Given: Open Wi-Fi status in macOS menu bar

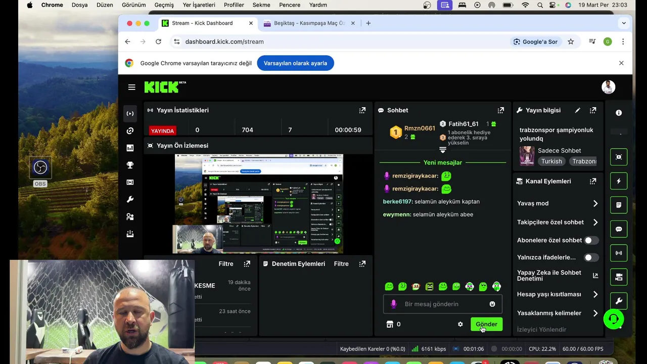Looking at the screenshot, I should tap(525, 5).
